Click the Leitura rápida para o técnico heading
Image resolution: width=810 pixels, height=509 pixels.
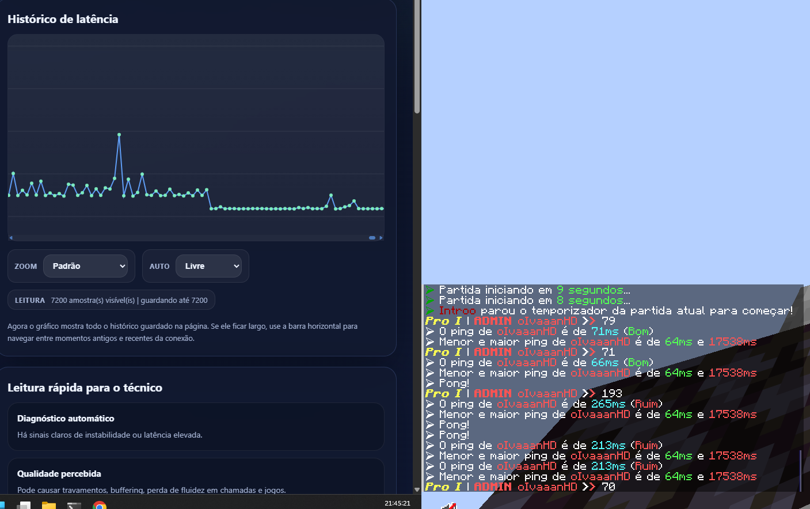(x=84, y=388)
